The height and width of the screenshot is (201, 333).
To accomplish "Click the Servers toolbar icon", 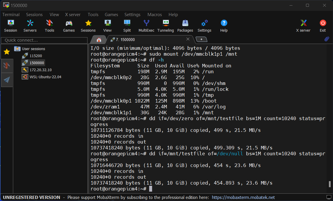I will (x=30, y=26).
